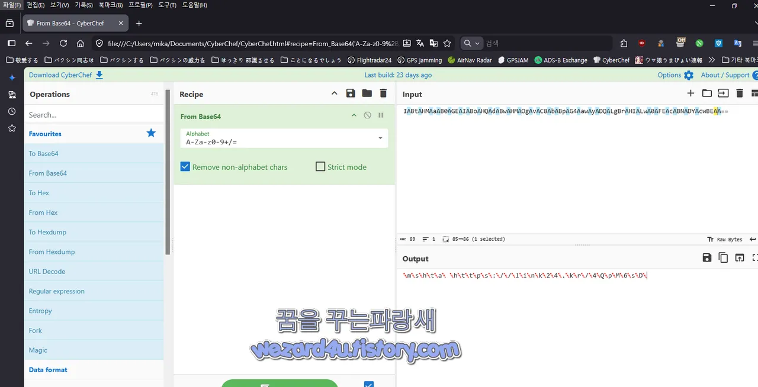Open 보기(V) menu
The height and width of the screenshot is (387, 758).
point(59,5)
